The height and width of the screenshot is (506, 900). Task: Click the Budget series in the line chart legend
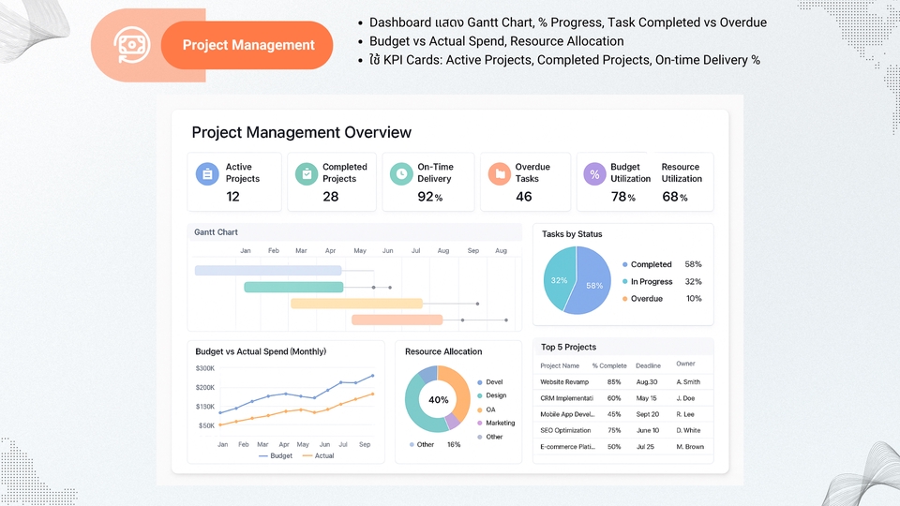(x=275, y=456)
